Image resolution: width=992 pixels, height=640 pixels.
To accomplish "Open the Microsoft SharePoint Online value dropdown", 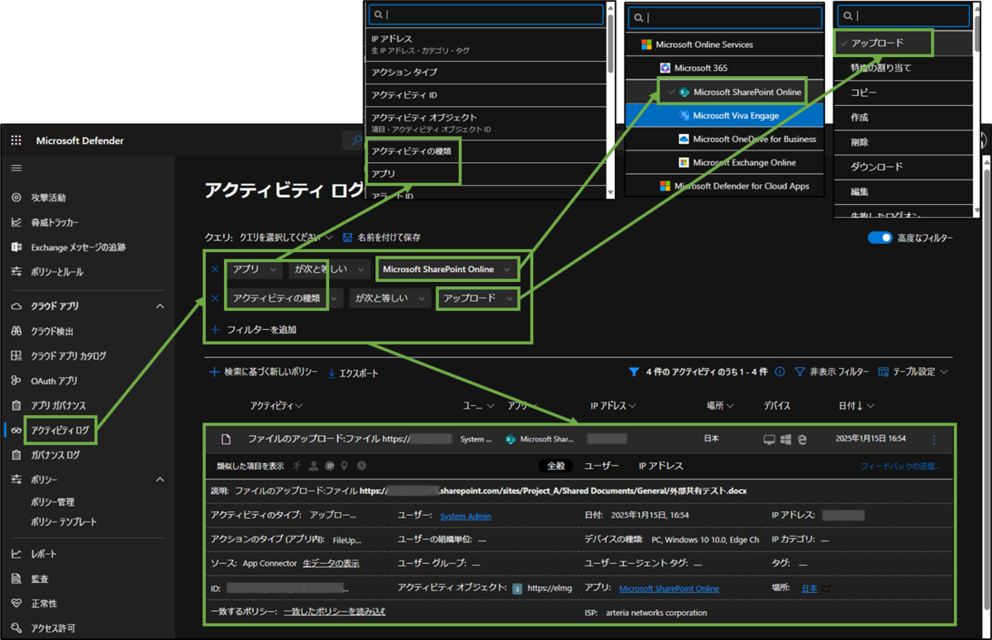I will (447, 270).
